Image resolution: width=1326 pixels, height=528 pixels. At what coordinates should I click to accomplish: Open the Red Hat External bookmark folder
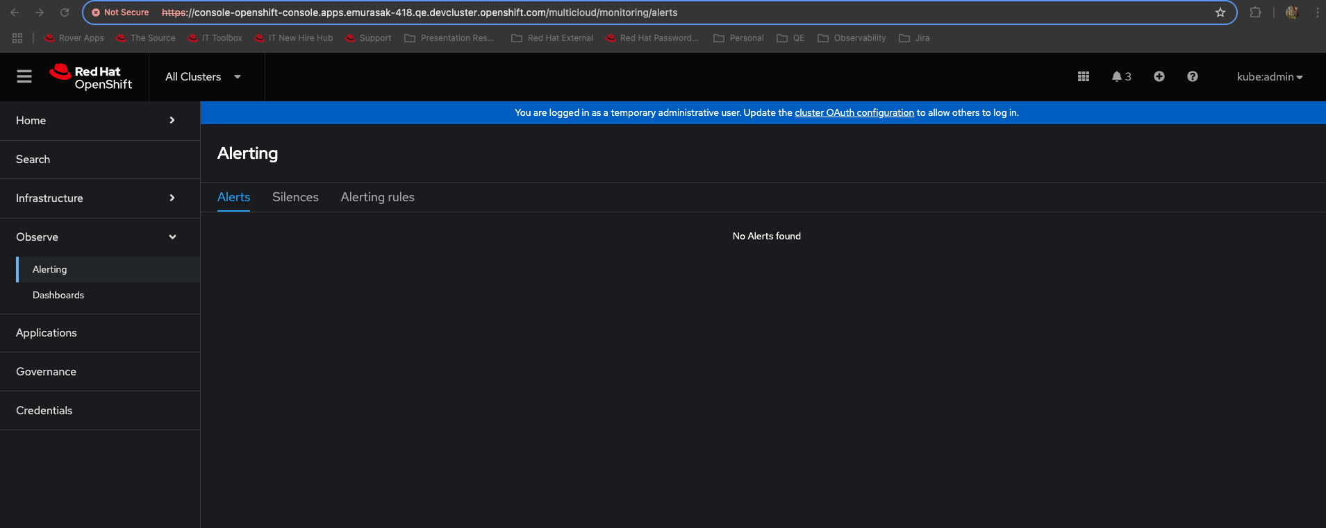coord(552,38)
